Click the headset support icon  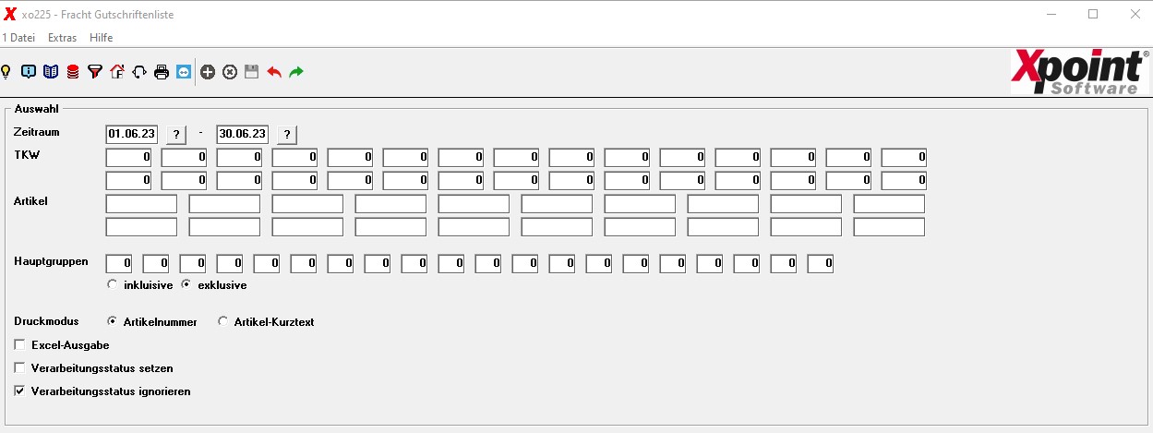[139, 72]
